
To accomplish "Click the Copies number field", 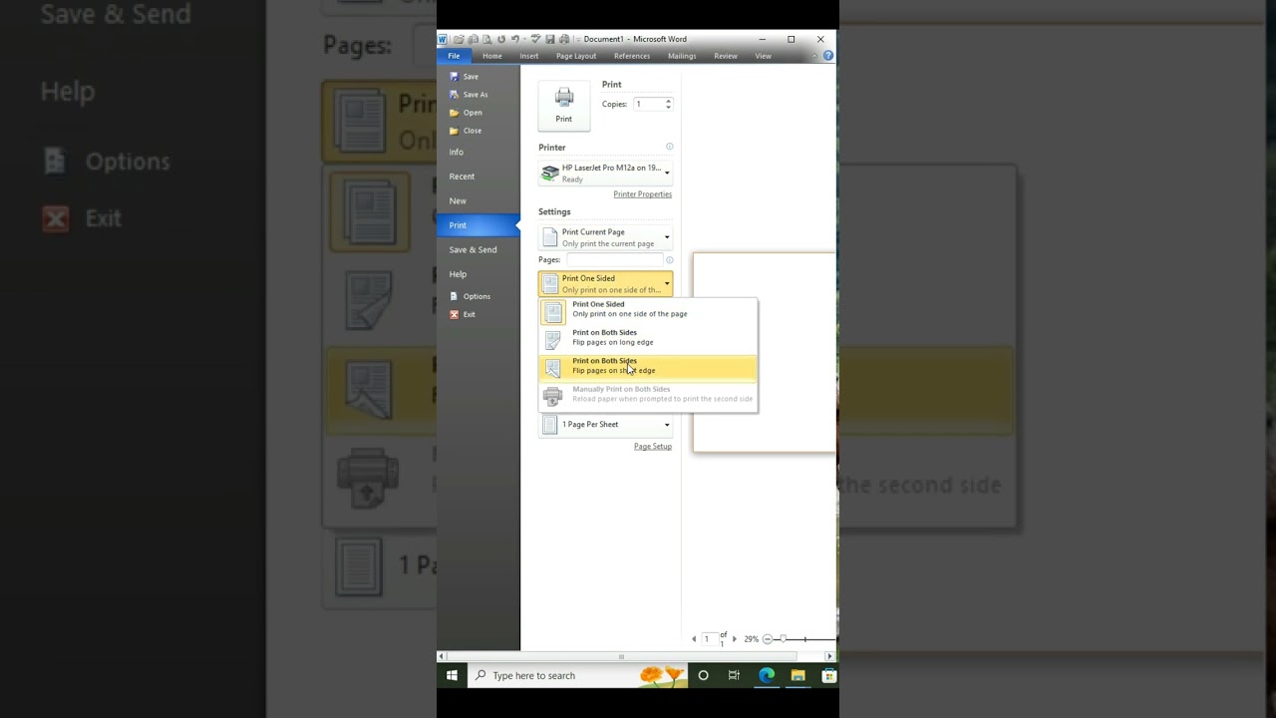I will click(648, 104).
